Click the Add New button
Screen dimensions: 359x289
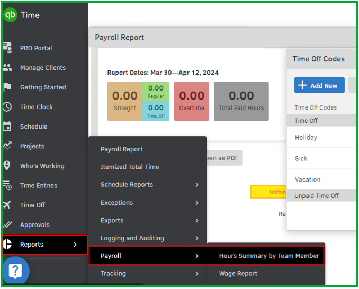tap(319, 85)
